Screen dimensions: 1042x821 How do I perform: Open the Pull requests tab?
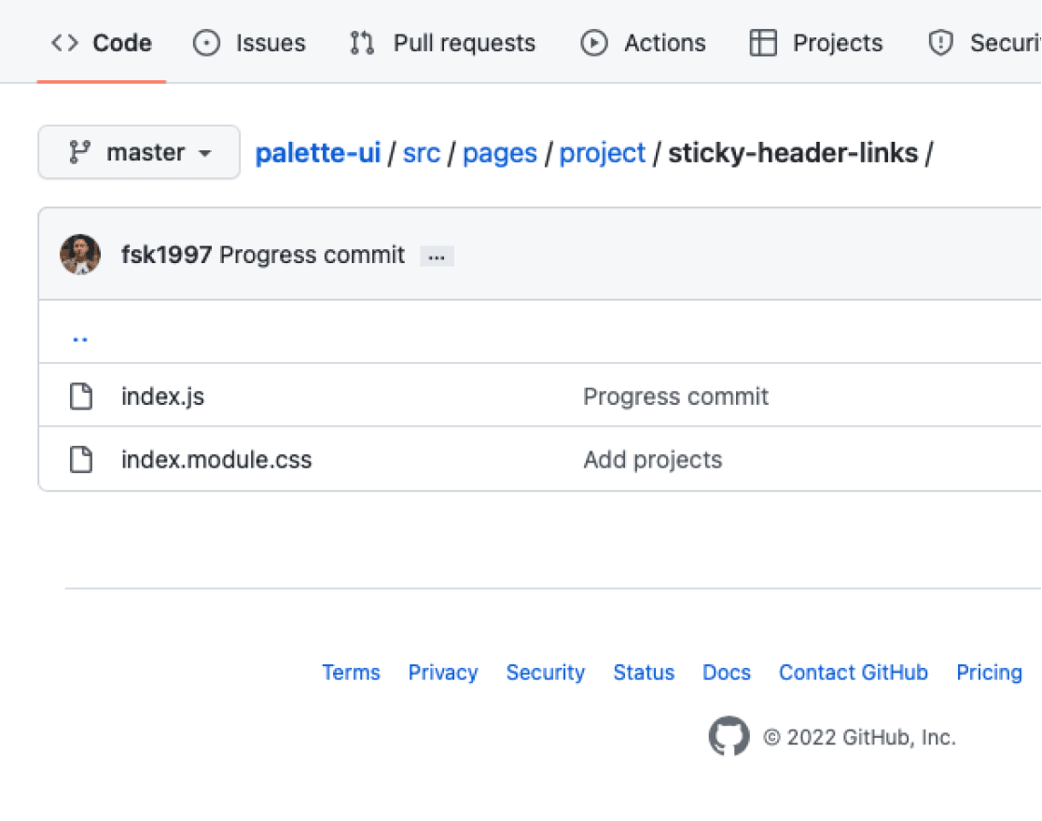[x=442, y=43]
